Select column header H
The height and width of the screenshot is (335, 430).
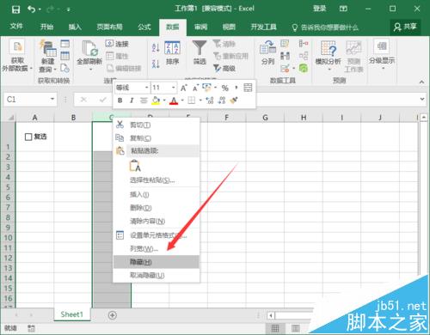point(304,118)
